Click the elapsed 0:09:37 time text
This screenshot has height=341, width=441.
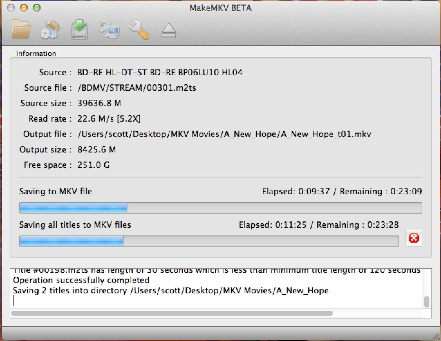coord(296,191)
